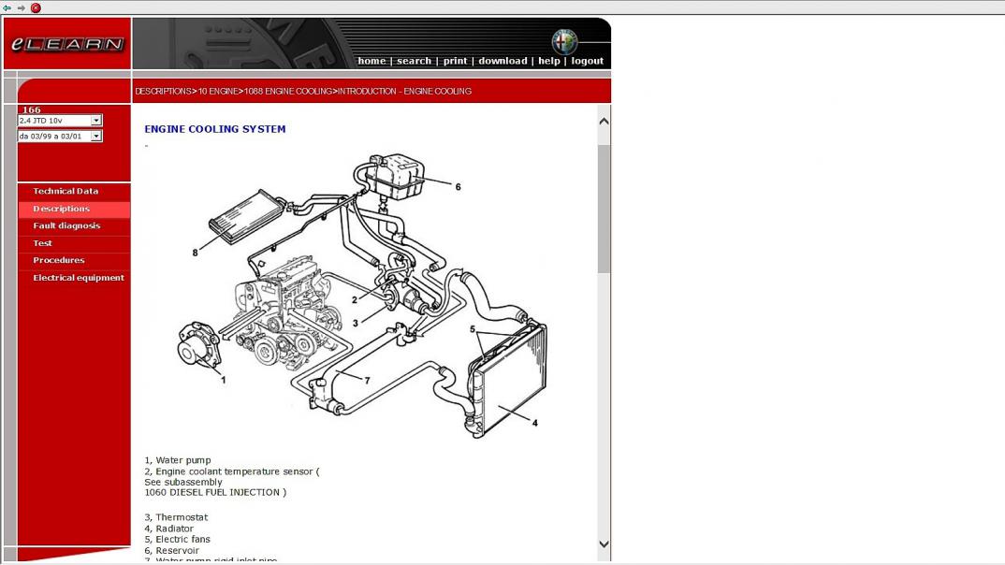Click diagram label 6 near reservoir
This screenshot has width=1005, height=565.
pyautogui.click(x=458, y=187)
